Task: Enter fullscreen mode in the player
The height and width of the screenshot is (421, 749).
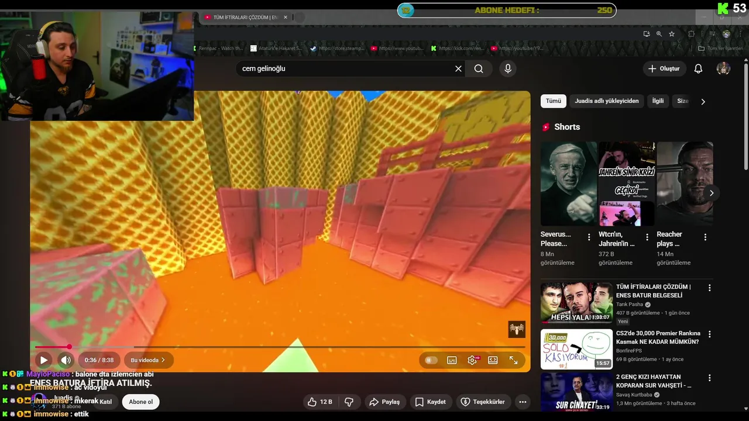Action: [x=513, y=360]
